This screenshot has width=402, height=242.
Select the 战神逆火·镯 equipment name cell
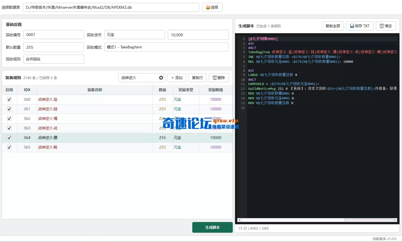click(95, 118)
